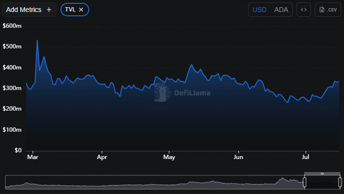Click the $400m axis label
The image size is (344, 194).
tap(12, 68)
